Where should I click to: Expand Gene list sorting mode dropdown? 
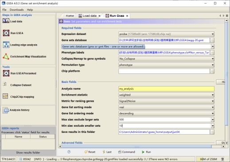coord(213,107)
